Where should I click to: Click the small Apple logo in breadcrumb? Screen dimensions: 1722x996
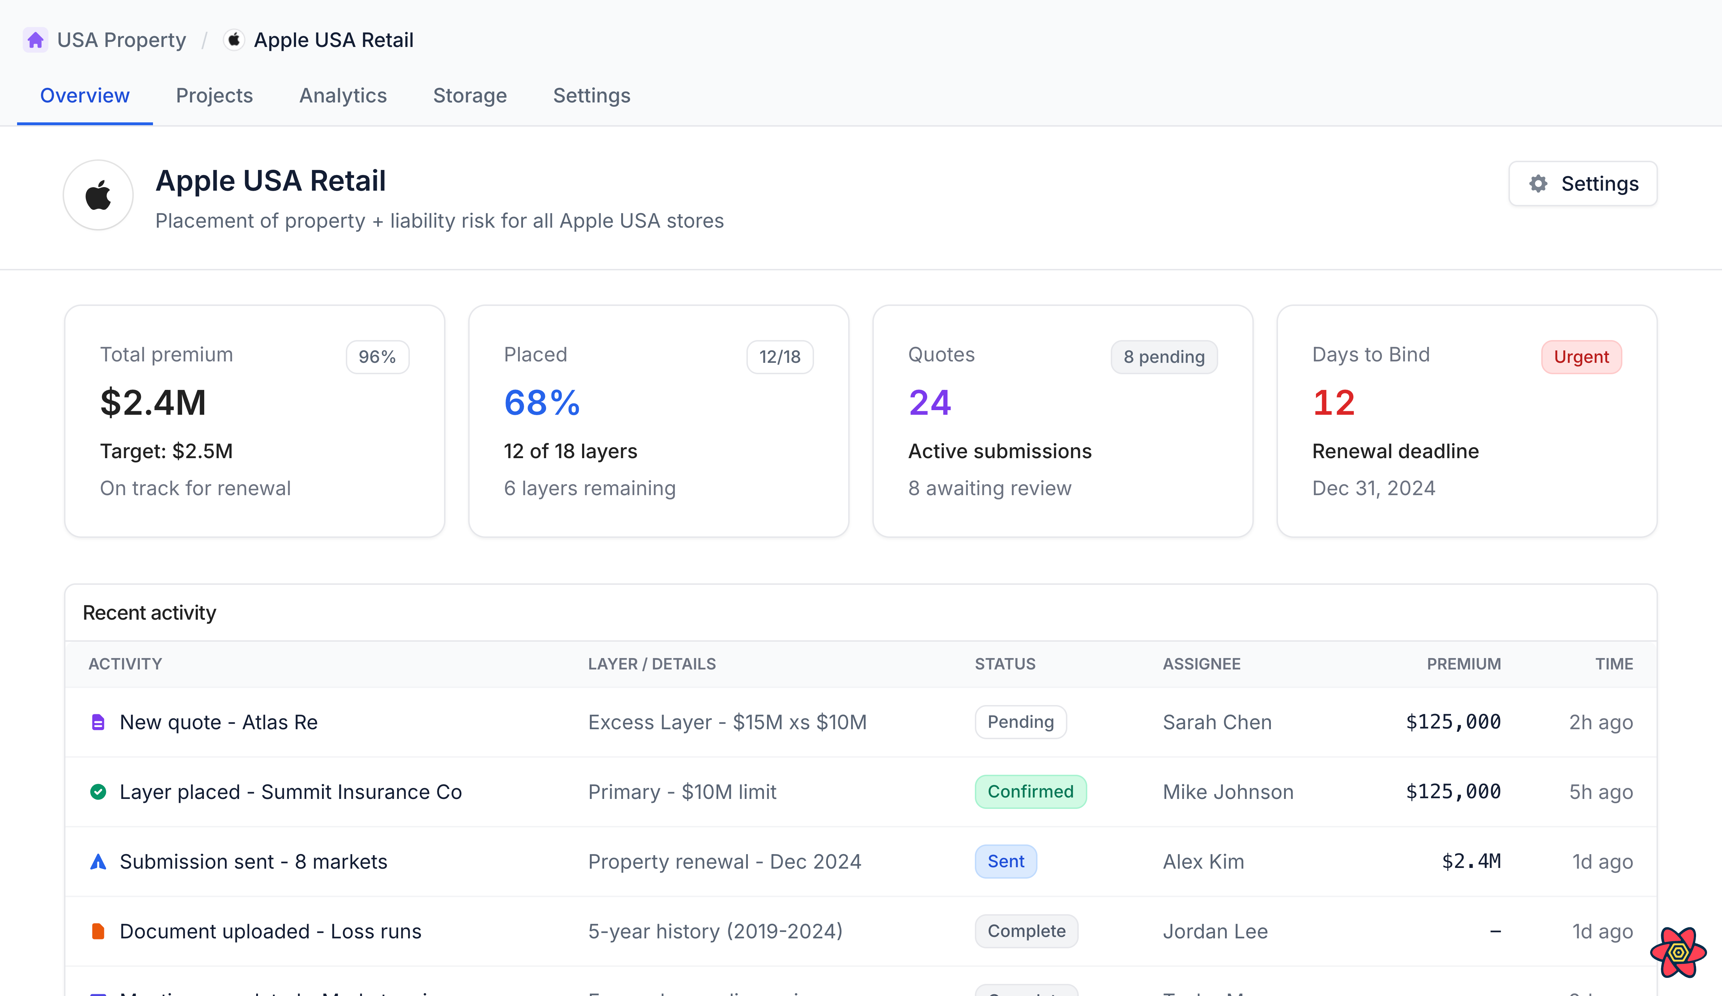pyautogui.click(x=234, y=40)
